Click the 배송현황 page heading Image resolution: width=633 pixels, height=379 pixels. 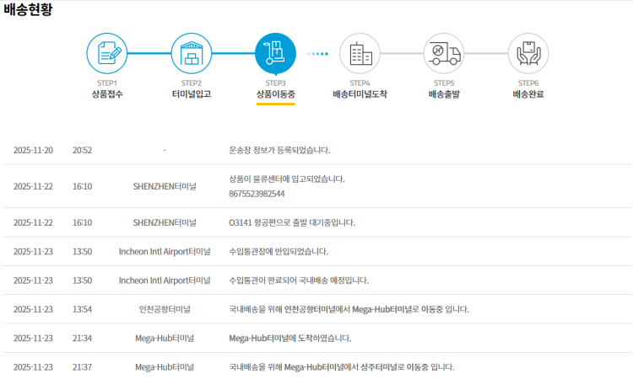click(x=28, y=10)
